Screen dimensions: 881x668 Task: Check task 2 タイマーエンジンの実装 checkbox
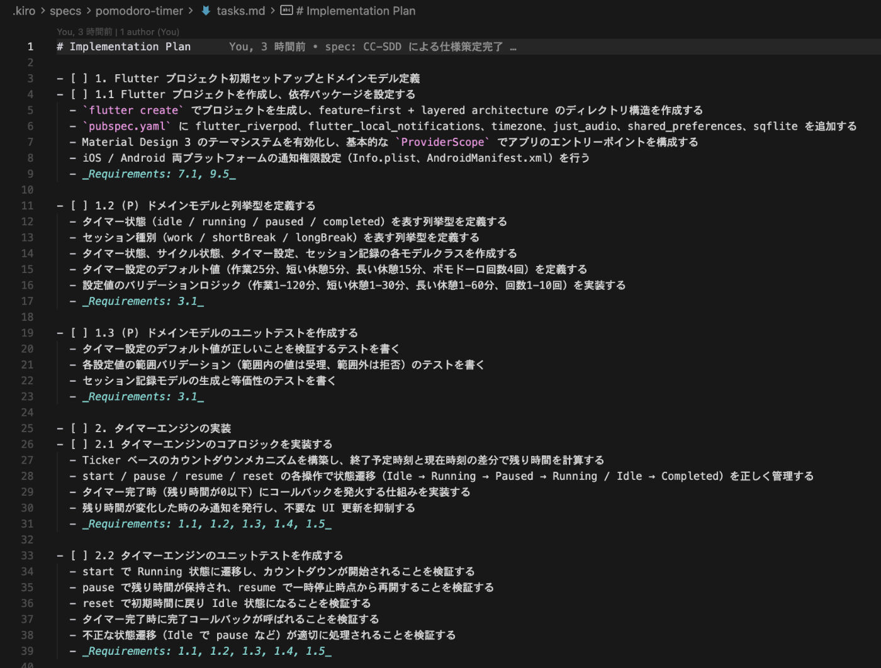tap(79, 428)
